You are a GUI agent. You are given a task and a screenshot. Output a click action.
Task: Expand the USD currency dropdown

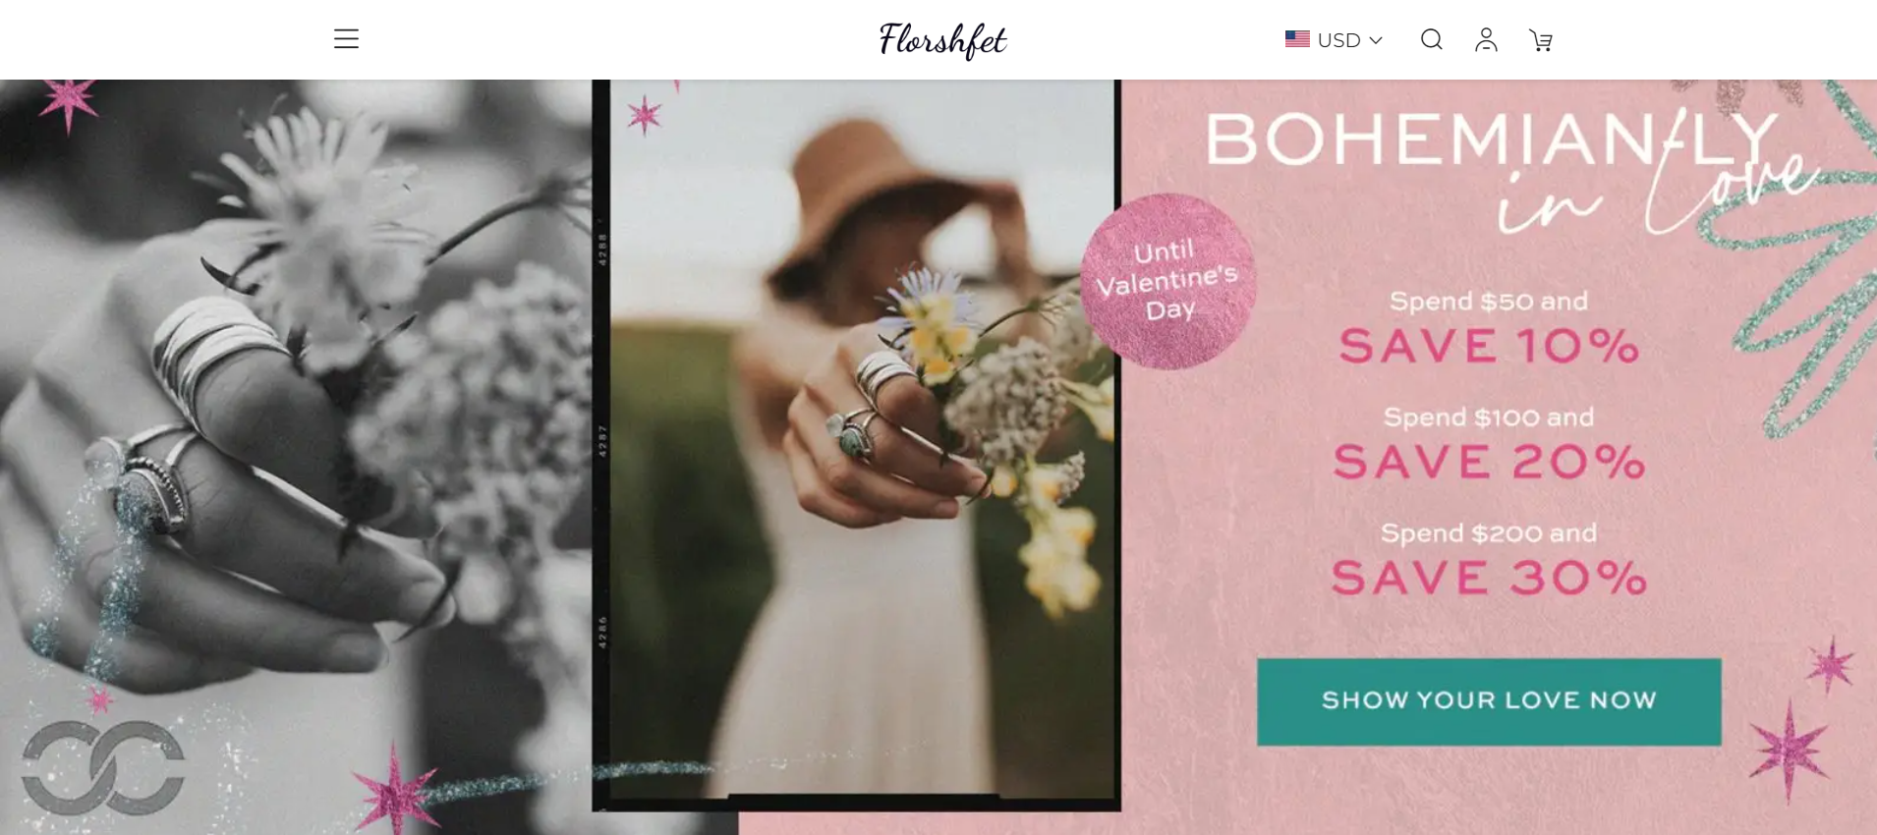coord(1335,39)
